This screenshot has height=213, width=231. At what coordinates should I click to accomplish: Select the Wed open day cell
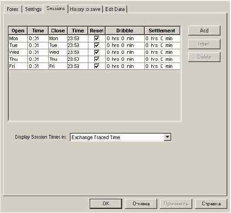(x=18, y=52)
